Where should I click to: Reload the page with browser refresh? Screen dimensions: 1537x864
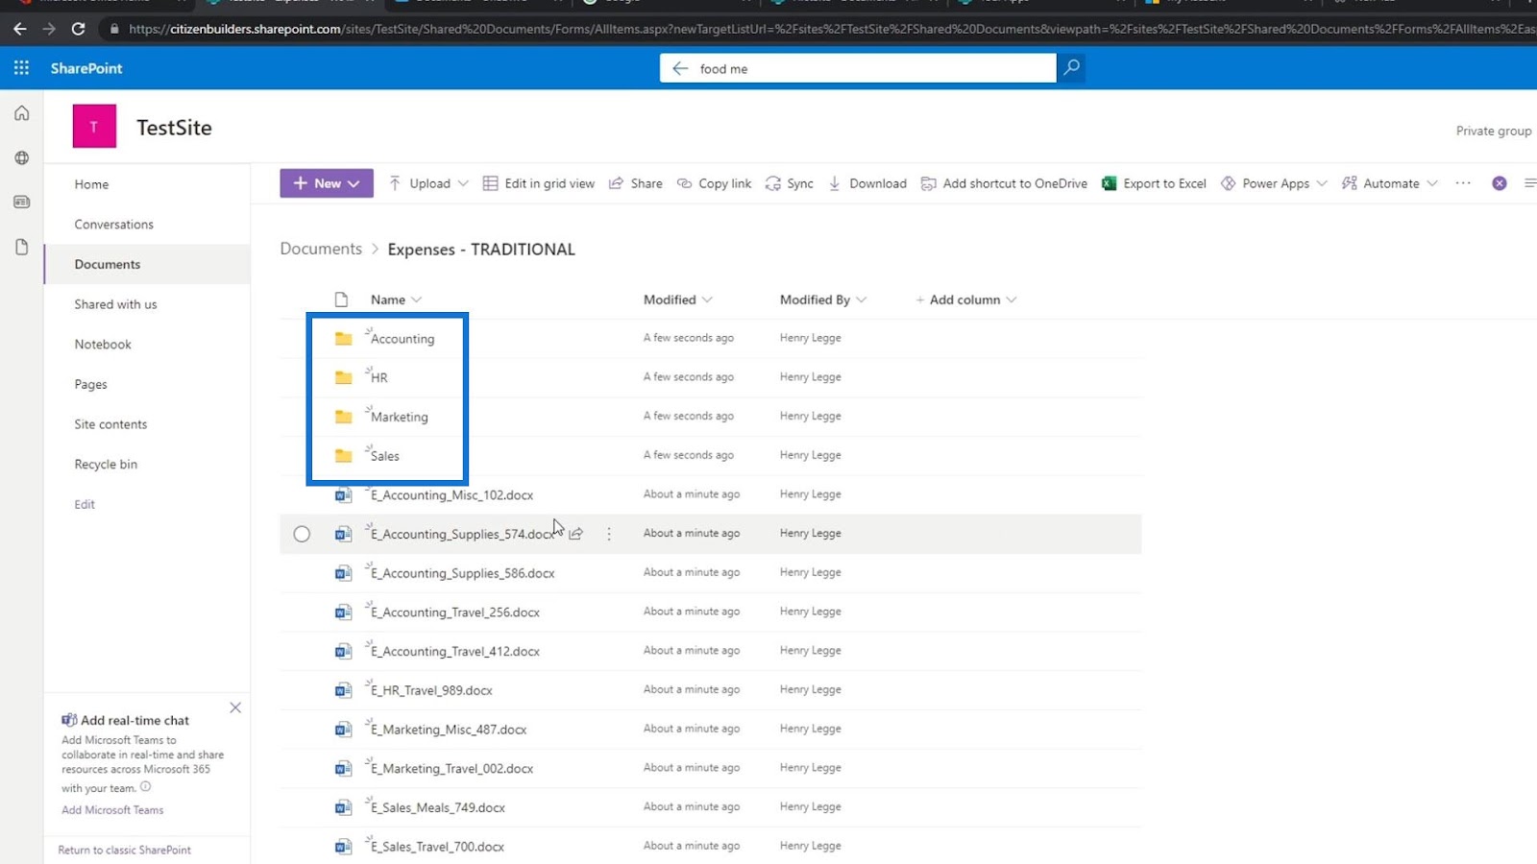pos(78,29)
